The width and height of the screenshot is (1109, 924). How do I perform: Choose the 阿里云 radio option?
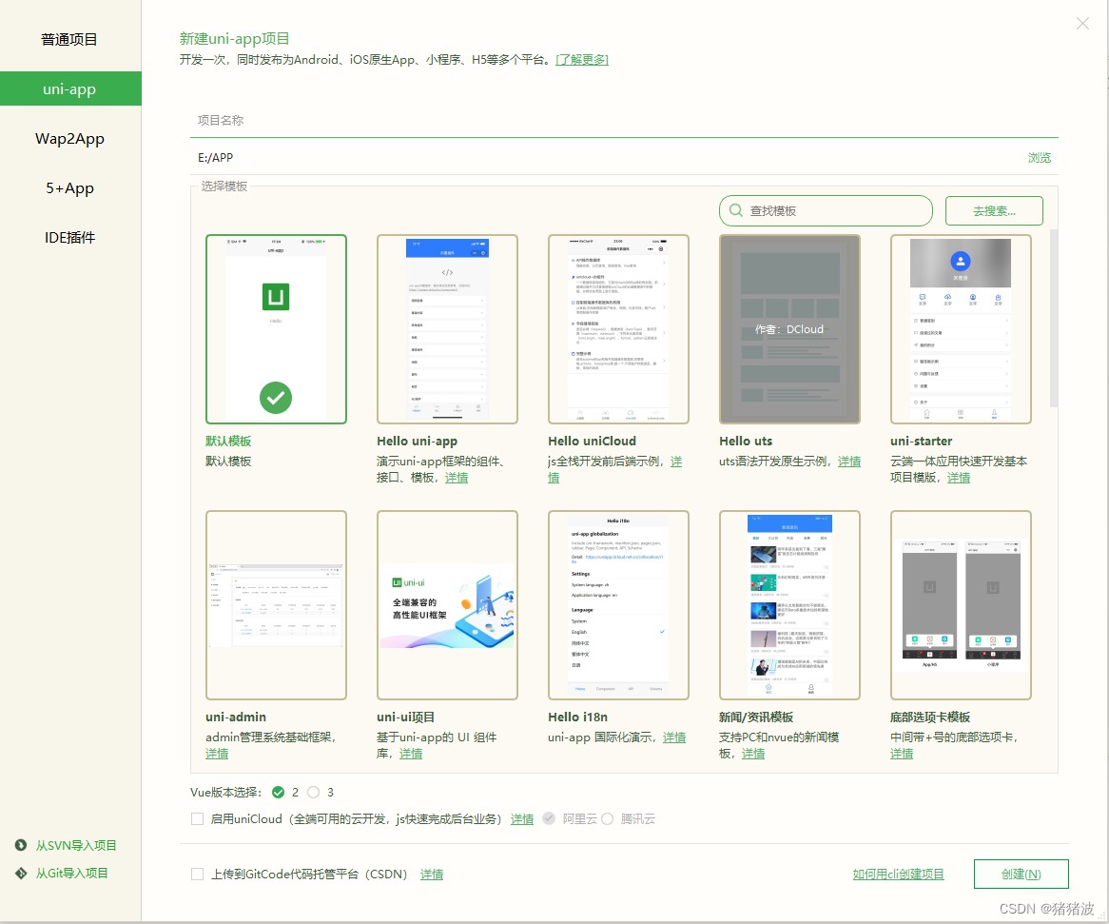point(549,818)
